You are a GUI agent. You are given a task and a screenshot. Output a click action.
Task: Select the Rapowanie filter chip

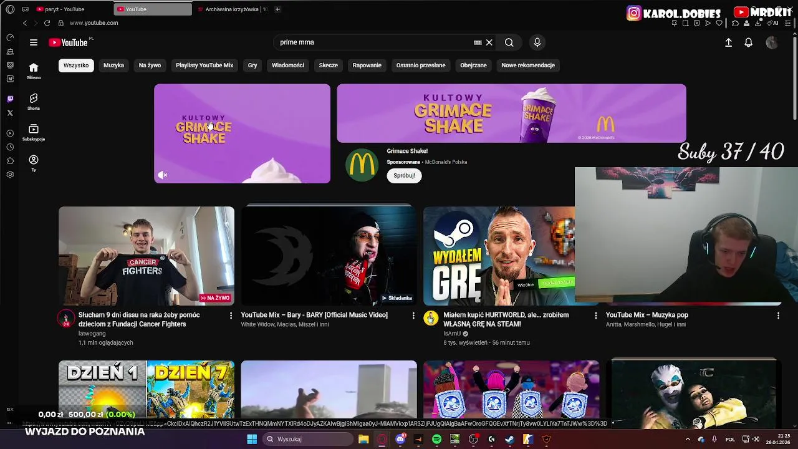367,65
